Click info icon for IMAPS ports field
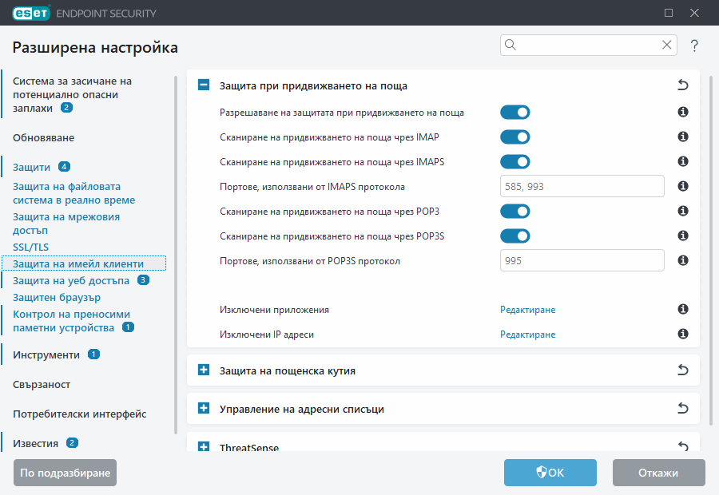719x495 pixels. point(683,187)
